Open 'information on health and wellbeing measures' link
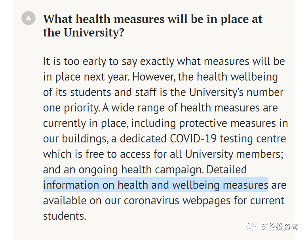This screenshot has height=240, width=308. tap(156, 185)
